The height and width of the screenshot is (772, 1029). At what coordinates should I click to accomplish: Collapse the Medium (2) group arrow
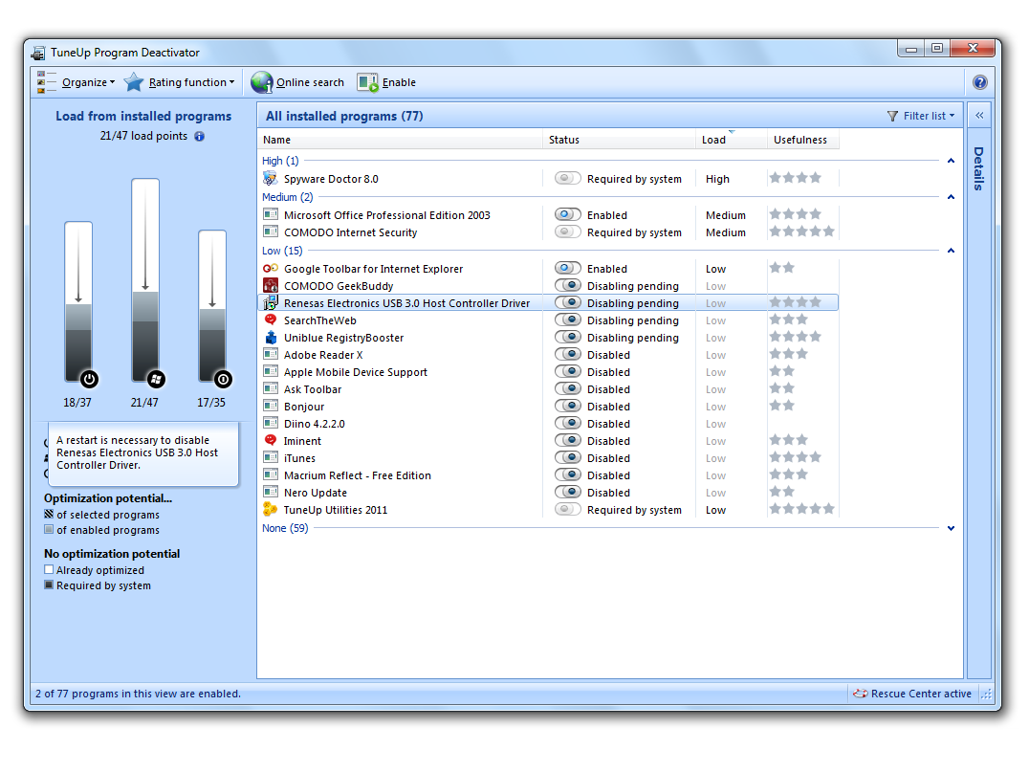pos(951,197)
